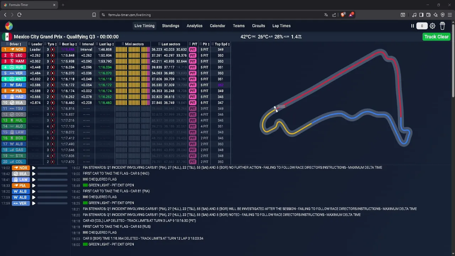Click the soft tyre icon in SAI row
The width and height of the screenshot is (455, 256).
53,85
